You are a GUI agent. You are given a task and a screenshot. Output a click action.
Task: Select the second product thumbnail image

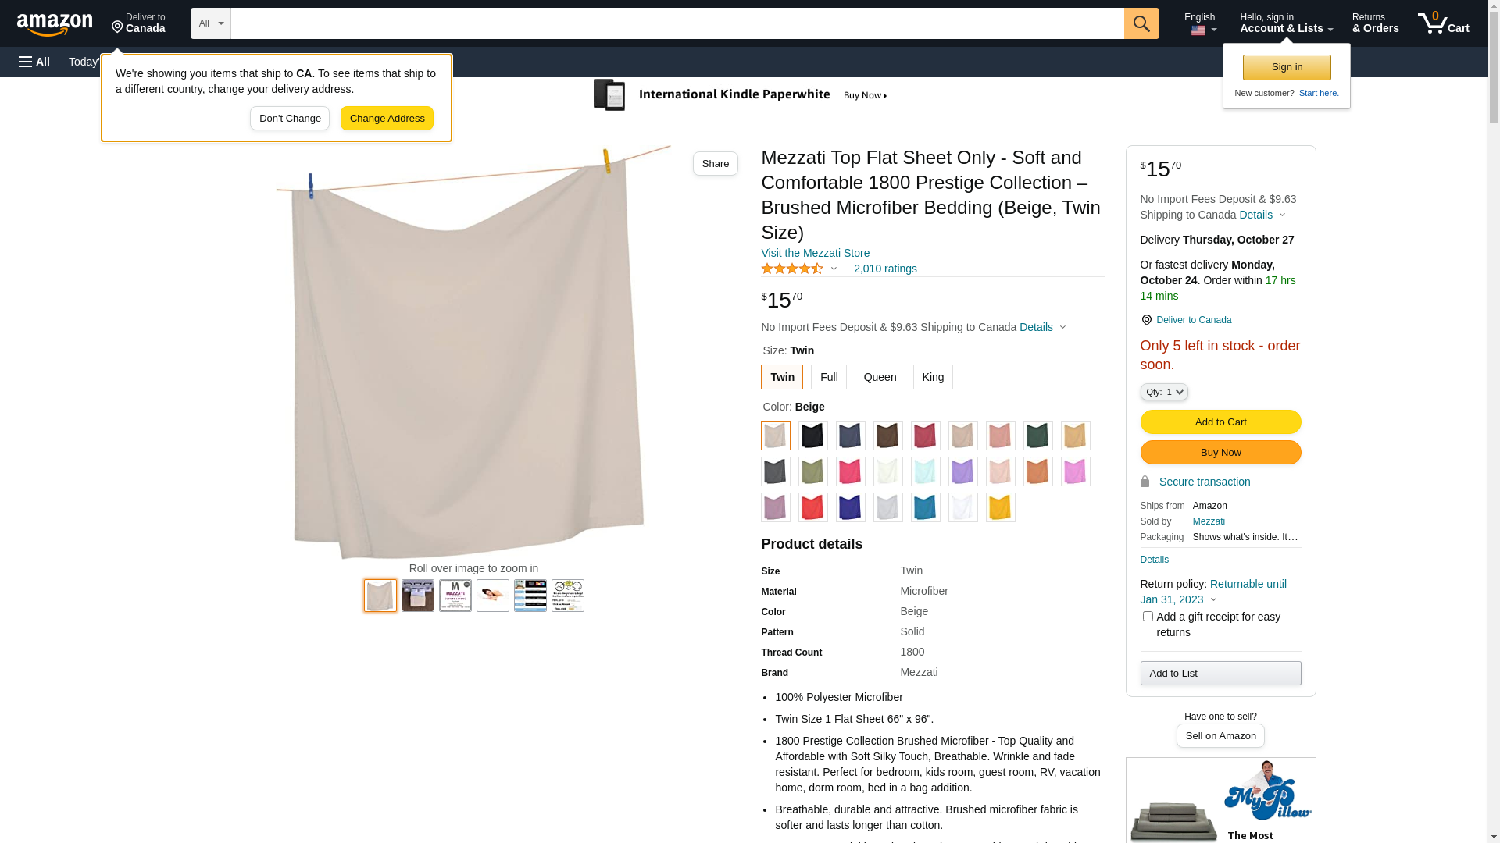coord(418,596)
